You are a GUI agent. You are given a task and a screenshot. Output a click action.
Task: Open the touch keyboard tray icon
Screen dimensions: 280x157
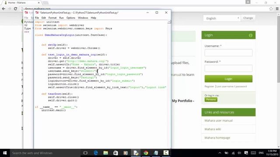253,153
